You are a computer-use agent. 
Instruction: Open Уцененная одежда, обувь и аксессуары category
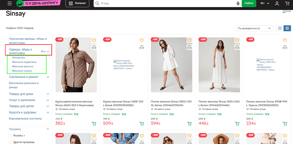point(28,41)
